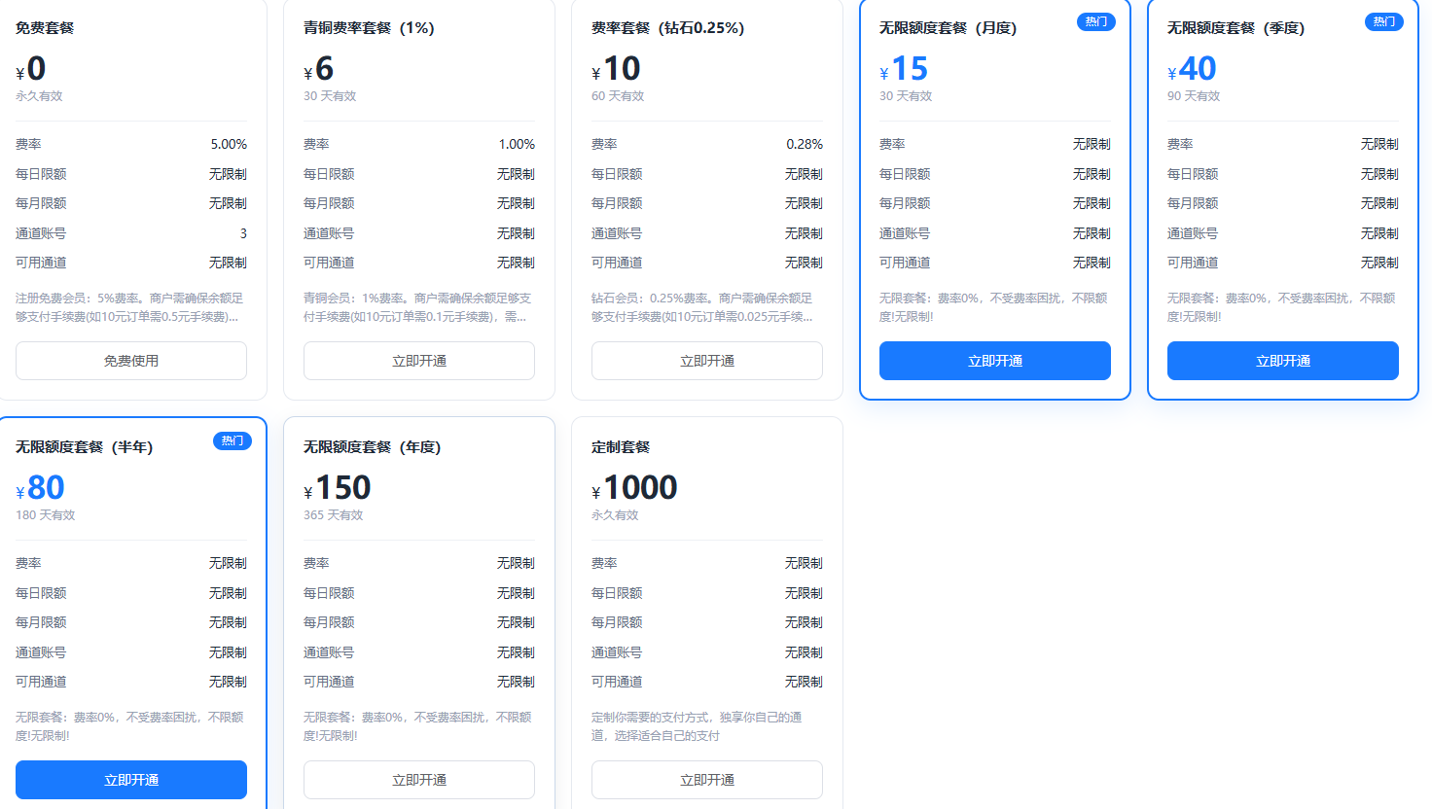1432x809 pixels.
Task: Click the 1.00% fee rate value
Action: (x=517, y=144)
